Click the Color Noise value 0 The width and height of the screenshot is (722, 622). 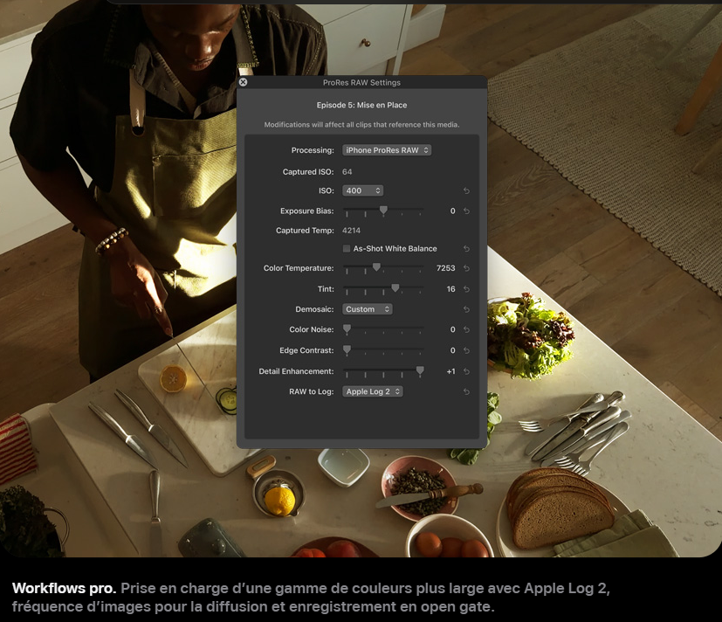(x=453, y=329)
